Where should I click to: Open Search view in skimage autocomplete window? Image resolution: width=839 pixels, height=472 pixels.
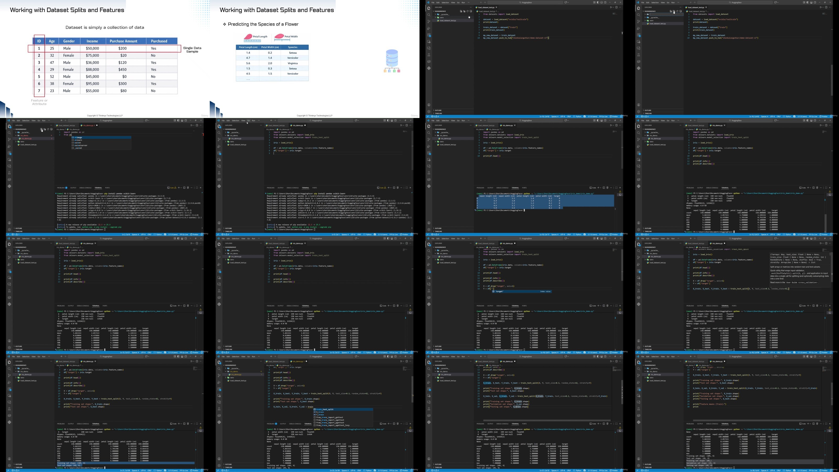[x=9, y=133]
